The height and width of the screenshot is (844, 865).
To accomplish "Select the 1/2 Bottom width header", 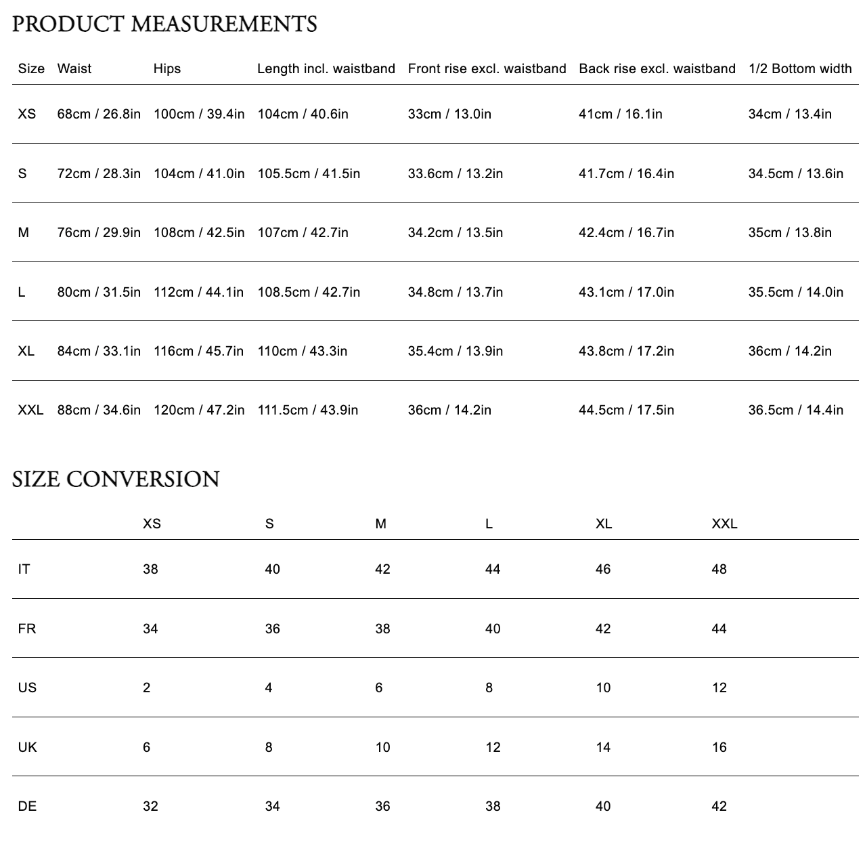I will (x=800, y=68).
